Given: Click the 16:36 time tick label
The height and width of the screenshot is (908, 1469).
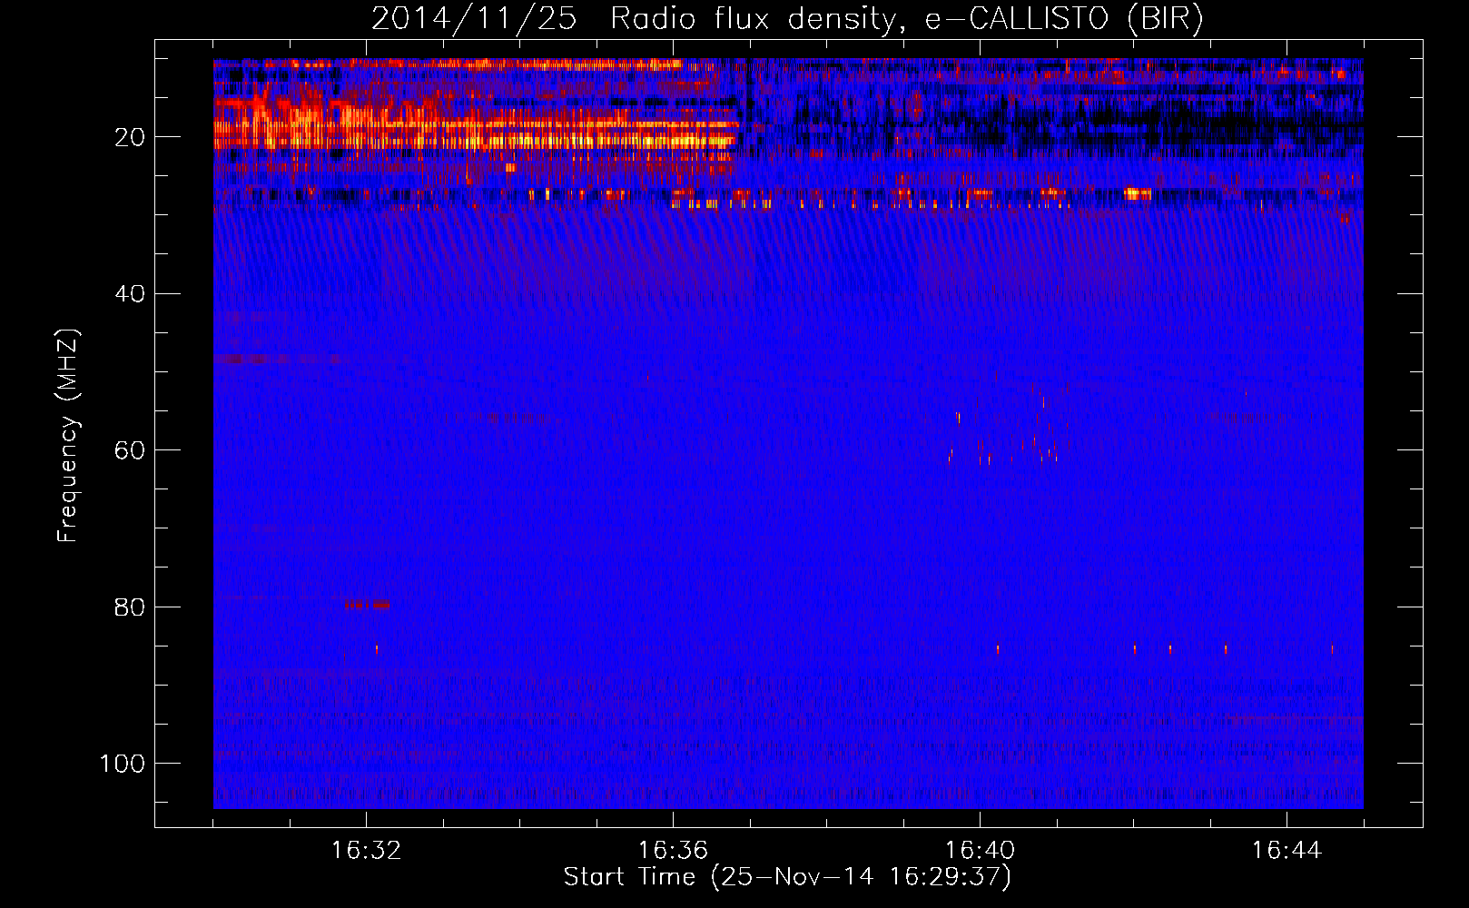Looking at the screenshot, I should point(673,851).
